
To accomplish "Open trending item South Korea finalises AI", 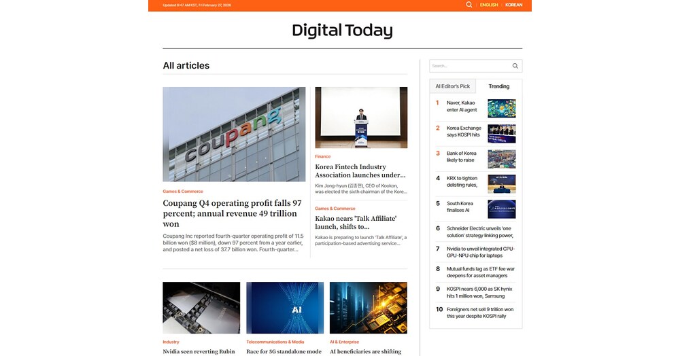I will [x=460, y=207].
